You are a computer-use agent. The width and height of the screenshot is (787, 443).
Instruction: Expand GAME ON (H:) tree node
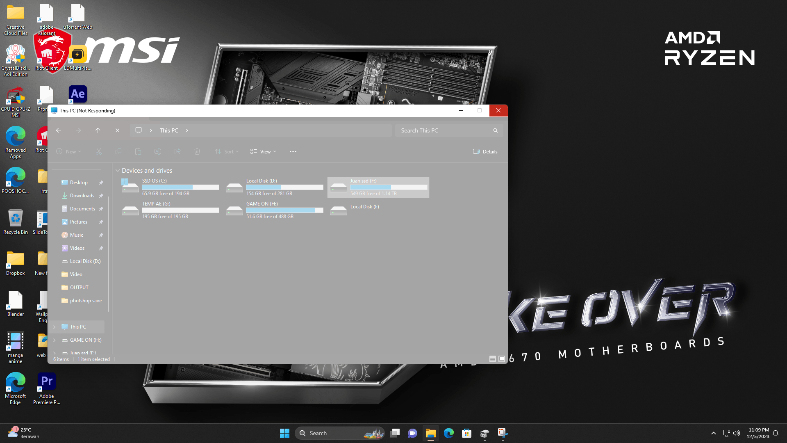coord(54,340)
